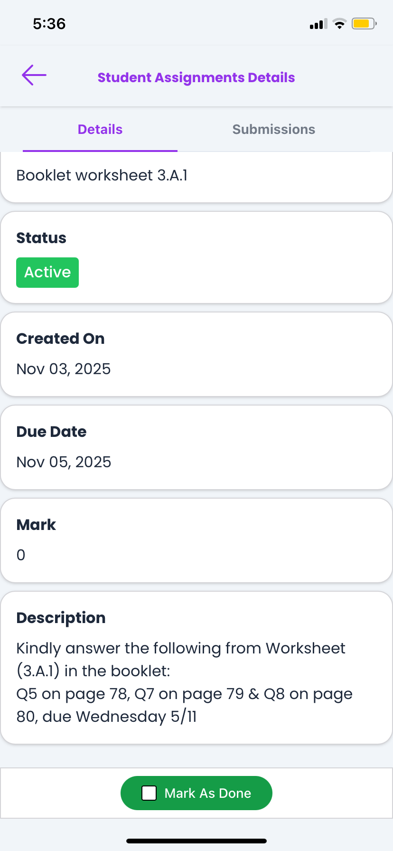Tap the Status heading label
This screenshot has width=393, height=851.
pyautogui.click(x=41, y=238)
